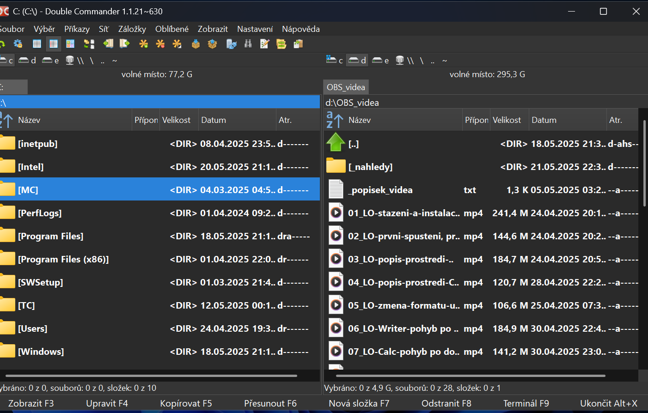Viewport: 648px width, 413px height.
Task: Click the network connection toolbar icon
Action: click(x=232, y=44)
